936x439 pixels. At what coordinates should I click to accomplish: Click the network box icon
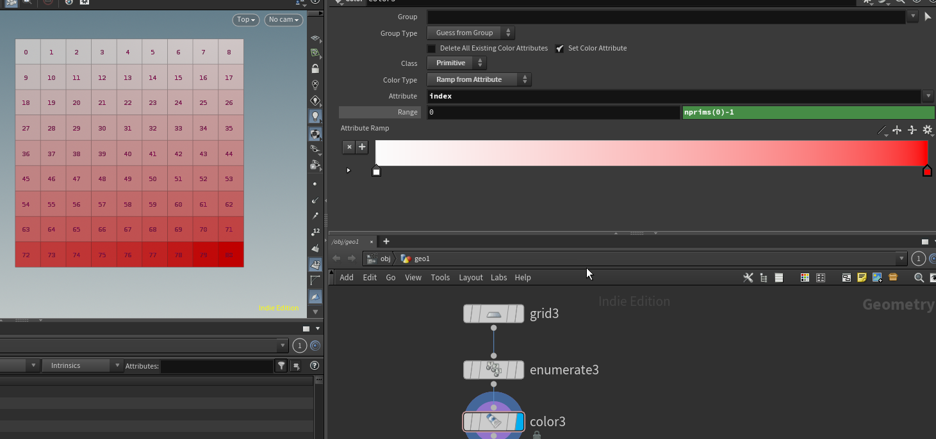pyautogui.click(x=846, y=278)
